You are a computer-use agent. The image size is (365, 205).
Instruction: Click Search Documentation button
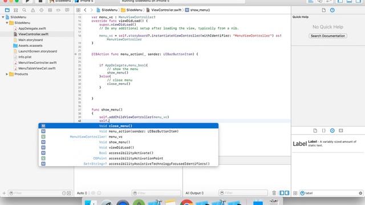pos(328,36)
